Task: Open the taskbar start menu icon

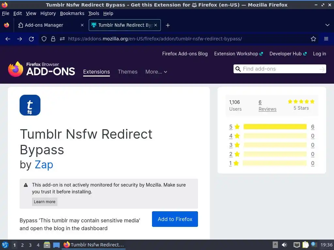Action: pyautogui.click(x=5, y=245)
